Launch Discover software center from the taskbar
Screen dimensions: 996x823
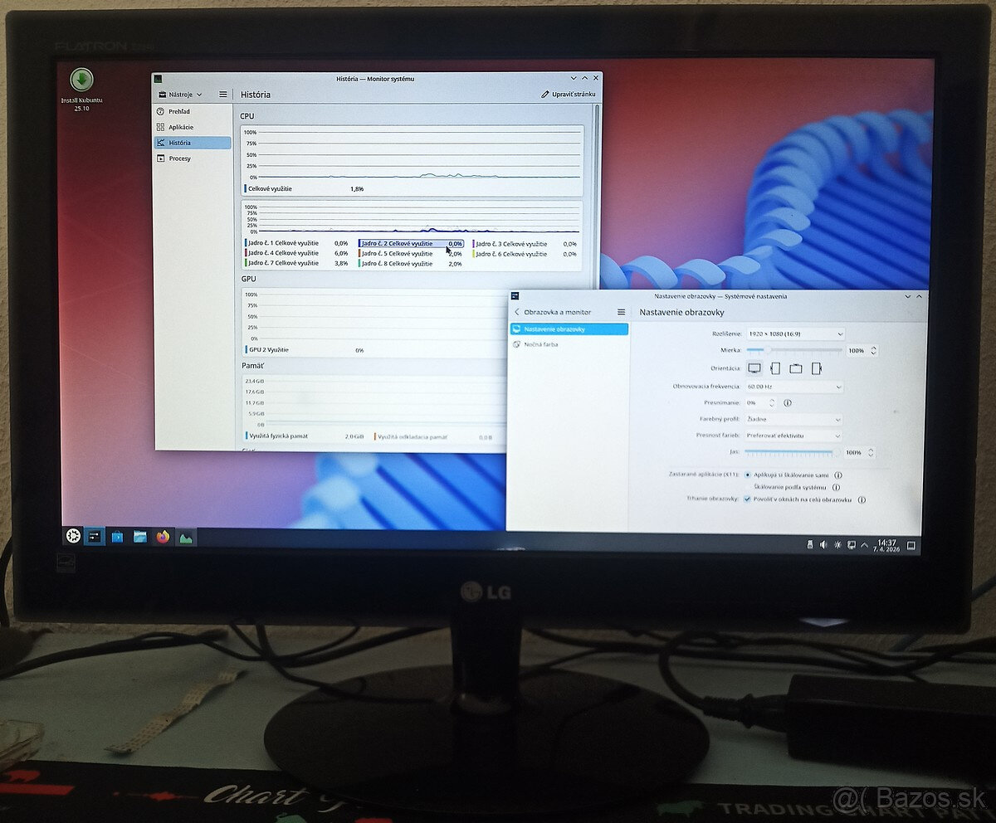(x=116, y=537)
